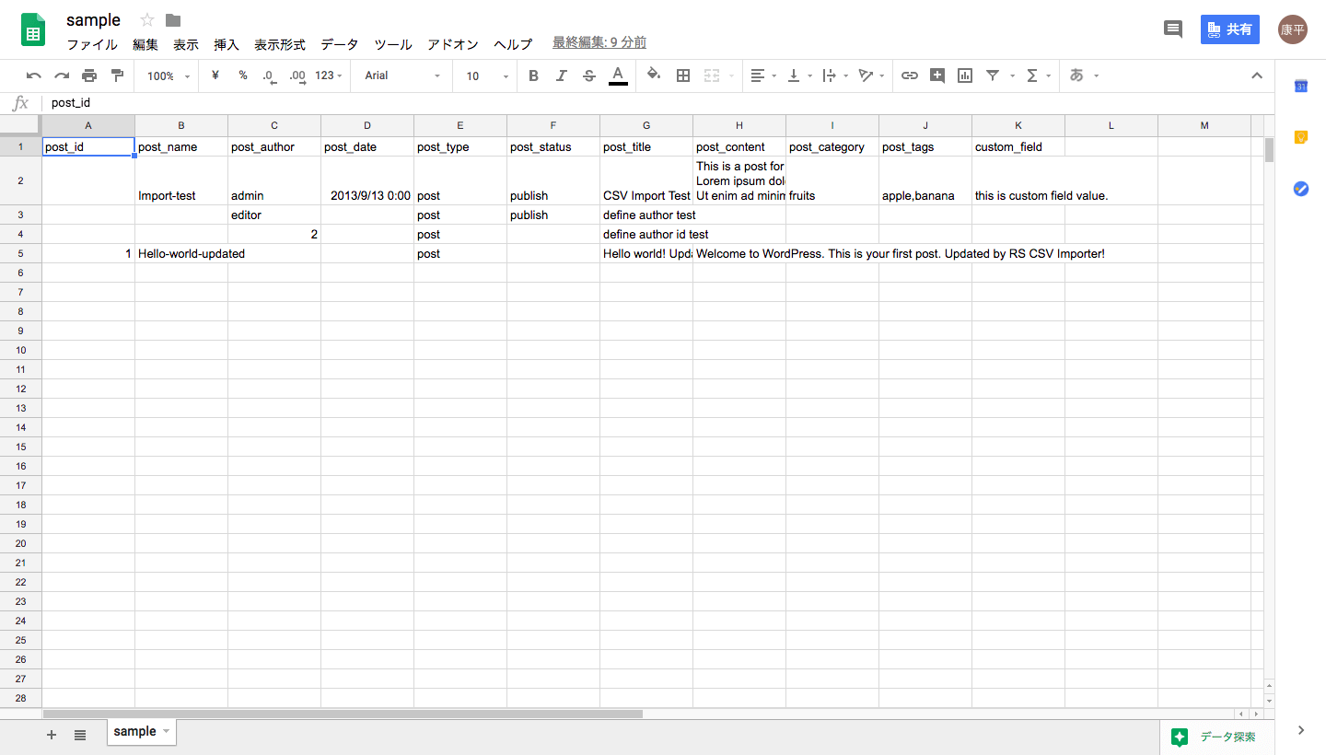Image resolution: width=1326 pixels, height=755 pixels.
Task: Click the insert link icon
Action: click(x=910, y=75)
